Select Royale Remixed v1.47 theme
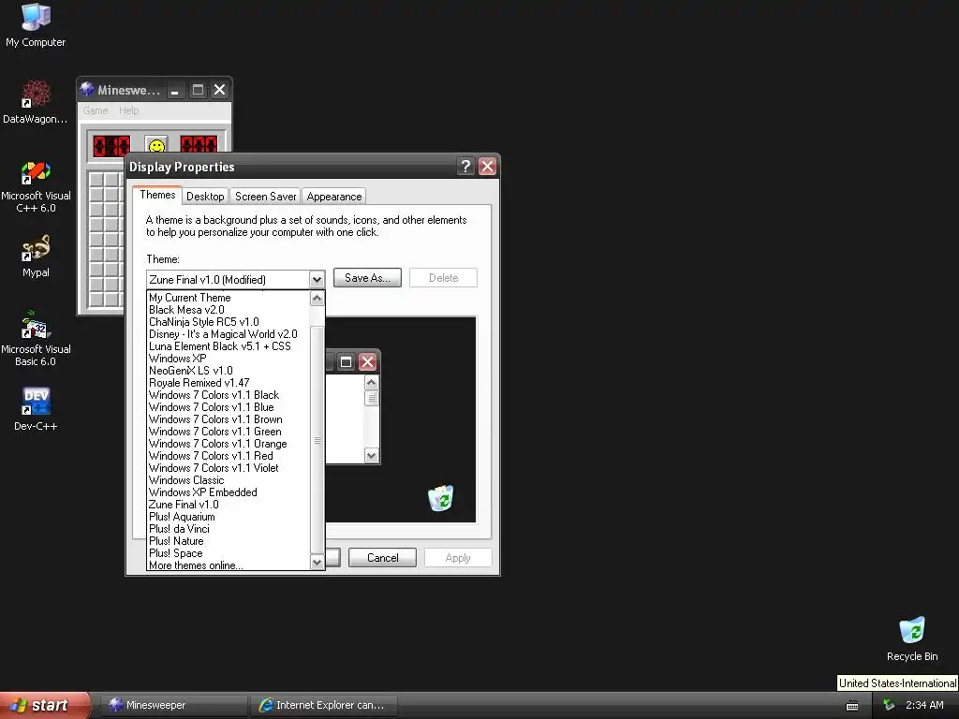The image size is (959, 719). (229, 383)
